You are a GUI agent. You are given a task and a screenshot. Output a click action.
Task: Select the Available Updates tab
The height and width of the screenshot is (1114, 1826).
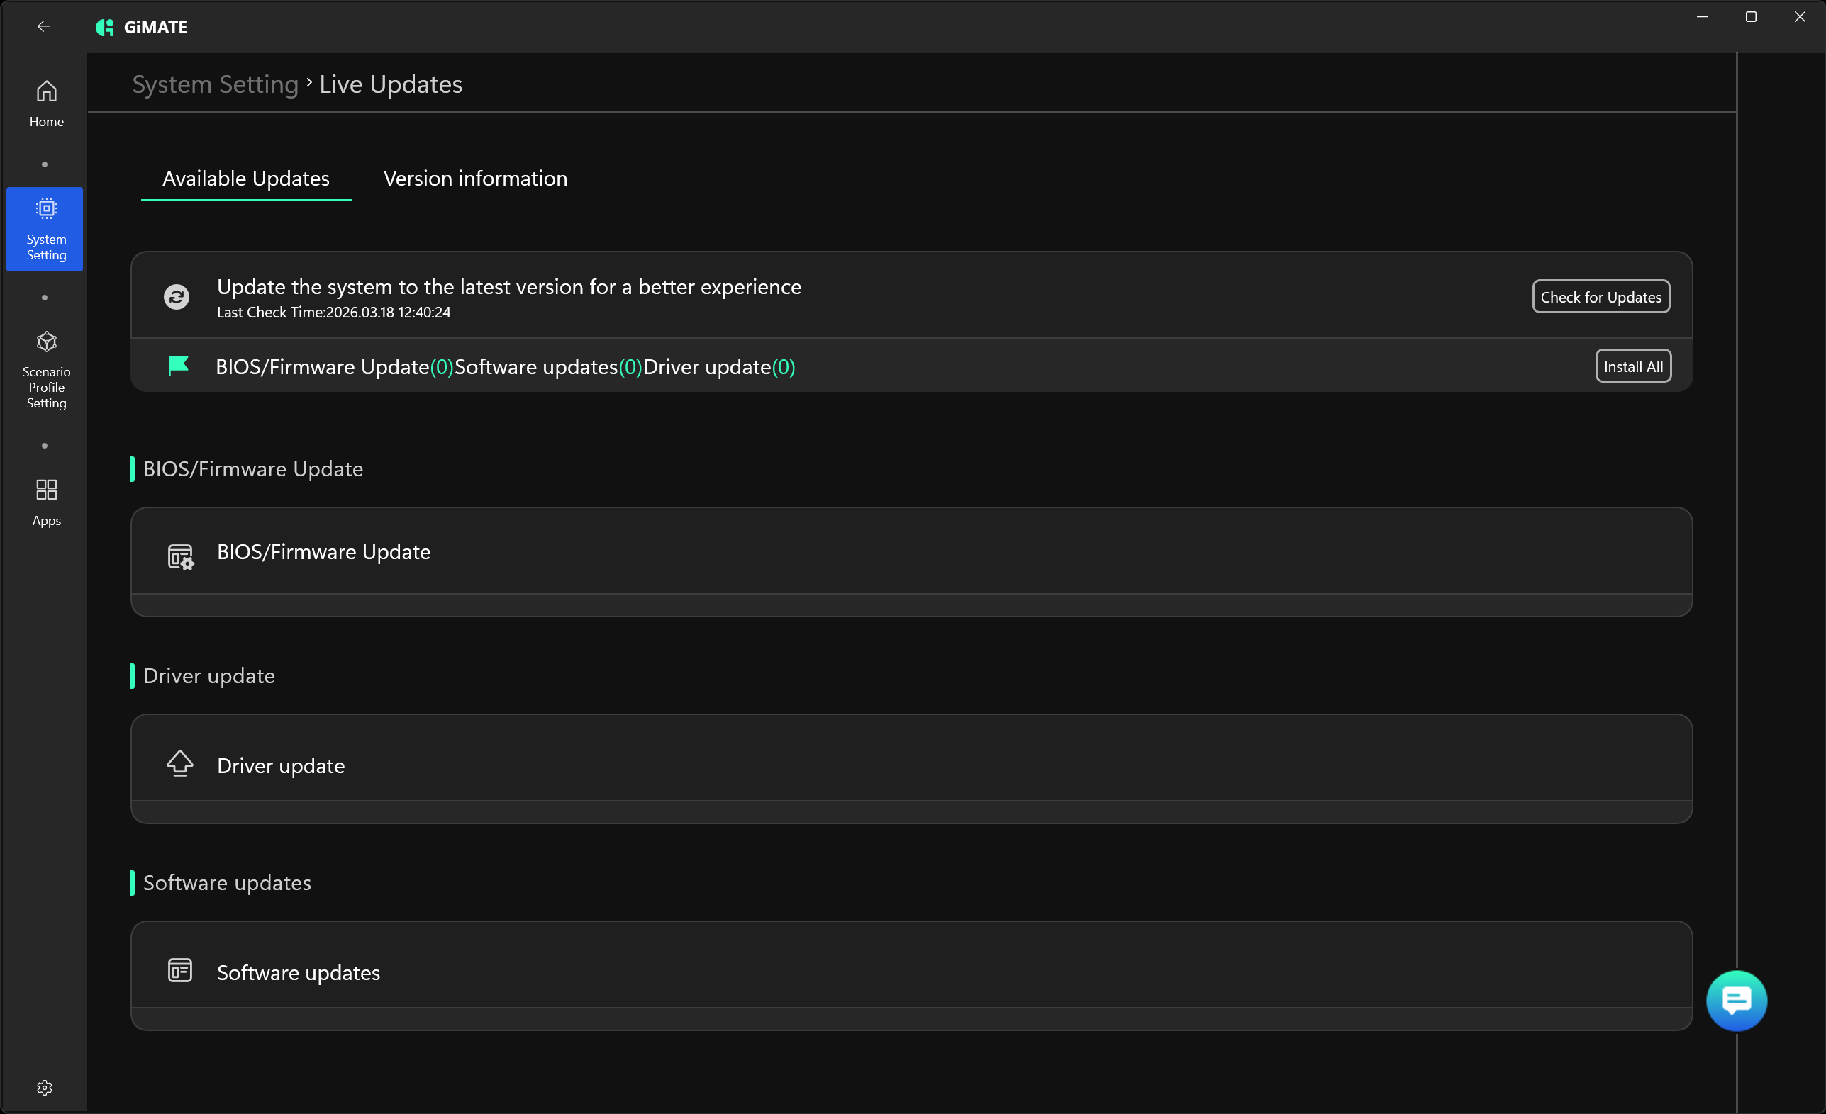246,179
